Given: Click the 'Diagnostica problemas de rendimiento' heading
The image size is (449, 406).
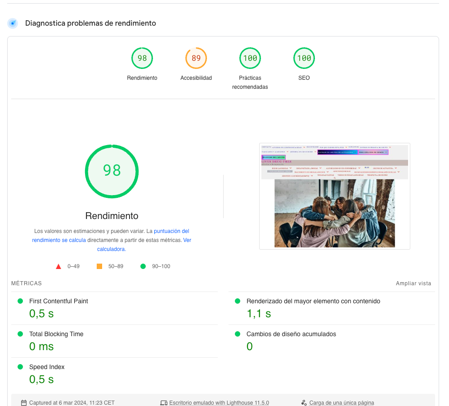Looking at the screenshot, I should pyautogui.click(x=90, y=23).
